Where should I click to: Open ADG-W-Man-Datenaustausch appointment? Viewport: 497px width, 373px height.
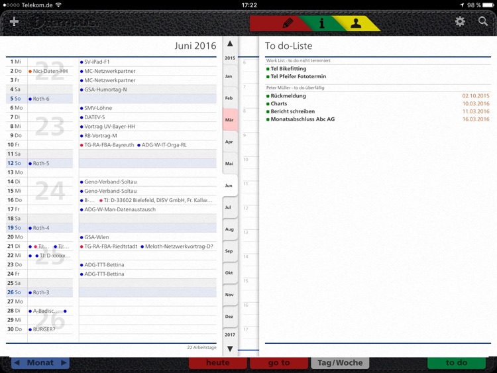click(x=118, y=209)
